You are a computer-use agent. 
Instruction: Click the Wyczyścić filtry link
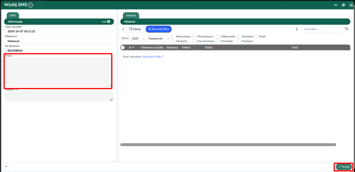(x=153, y=57)
